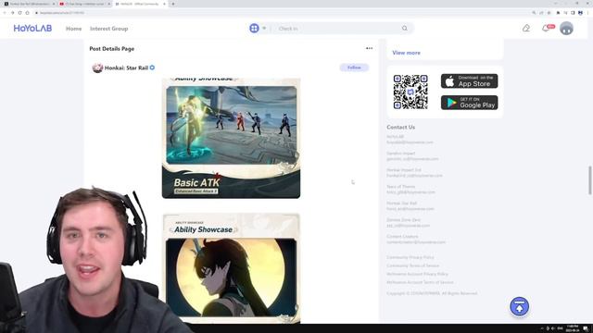Screen dimensions: 593x333
Task: Open the moon Ability Showcase image
Action: click(x=231, y=268)
